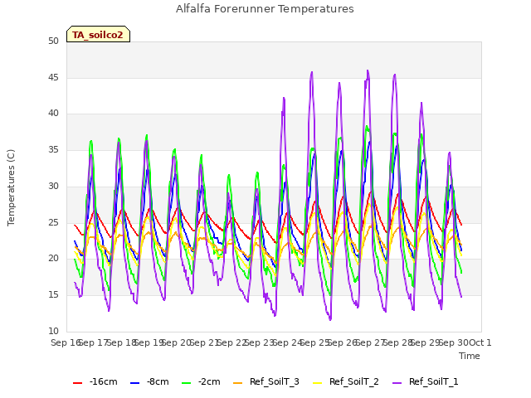Screen dimensions: 531x398
Task: Click the y-axis tick value 45
Action: (53, 77)
